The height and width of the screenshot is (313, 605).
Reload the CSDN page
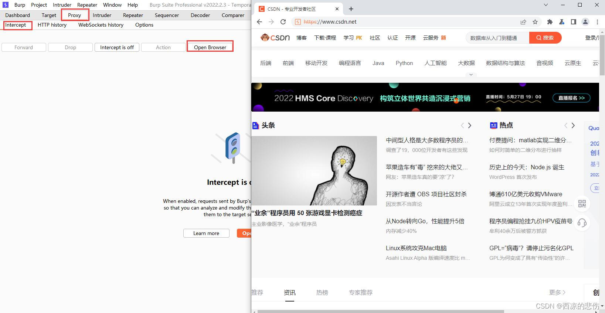pyautogui.click(x=283, y=22)
